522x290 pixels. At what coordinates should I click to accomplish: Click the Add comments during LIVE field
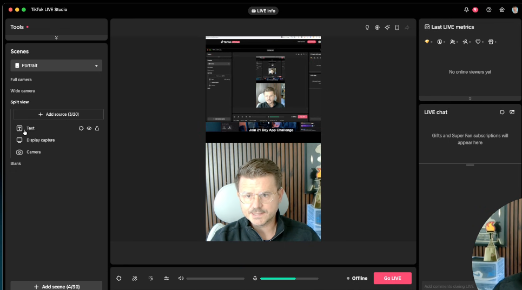point(449,286)
